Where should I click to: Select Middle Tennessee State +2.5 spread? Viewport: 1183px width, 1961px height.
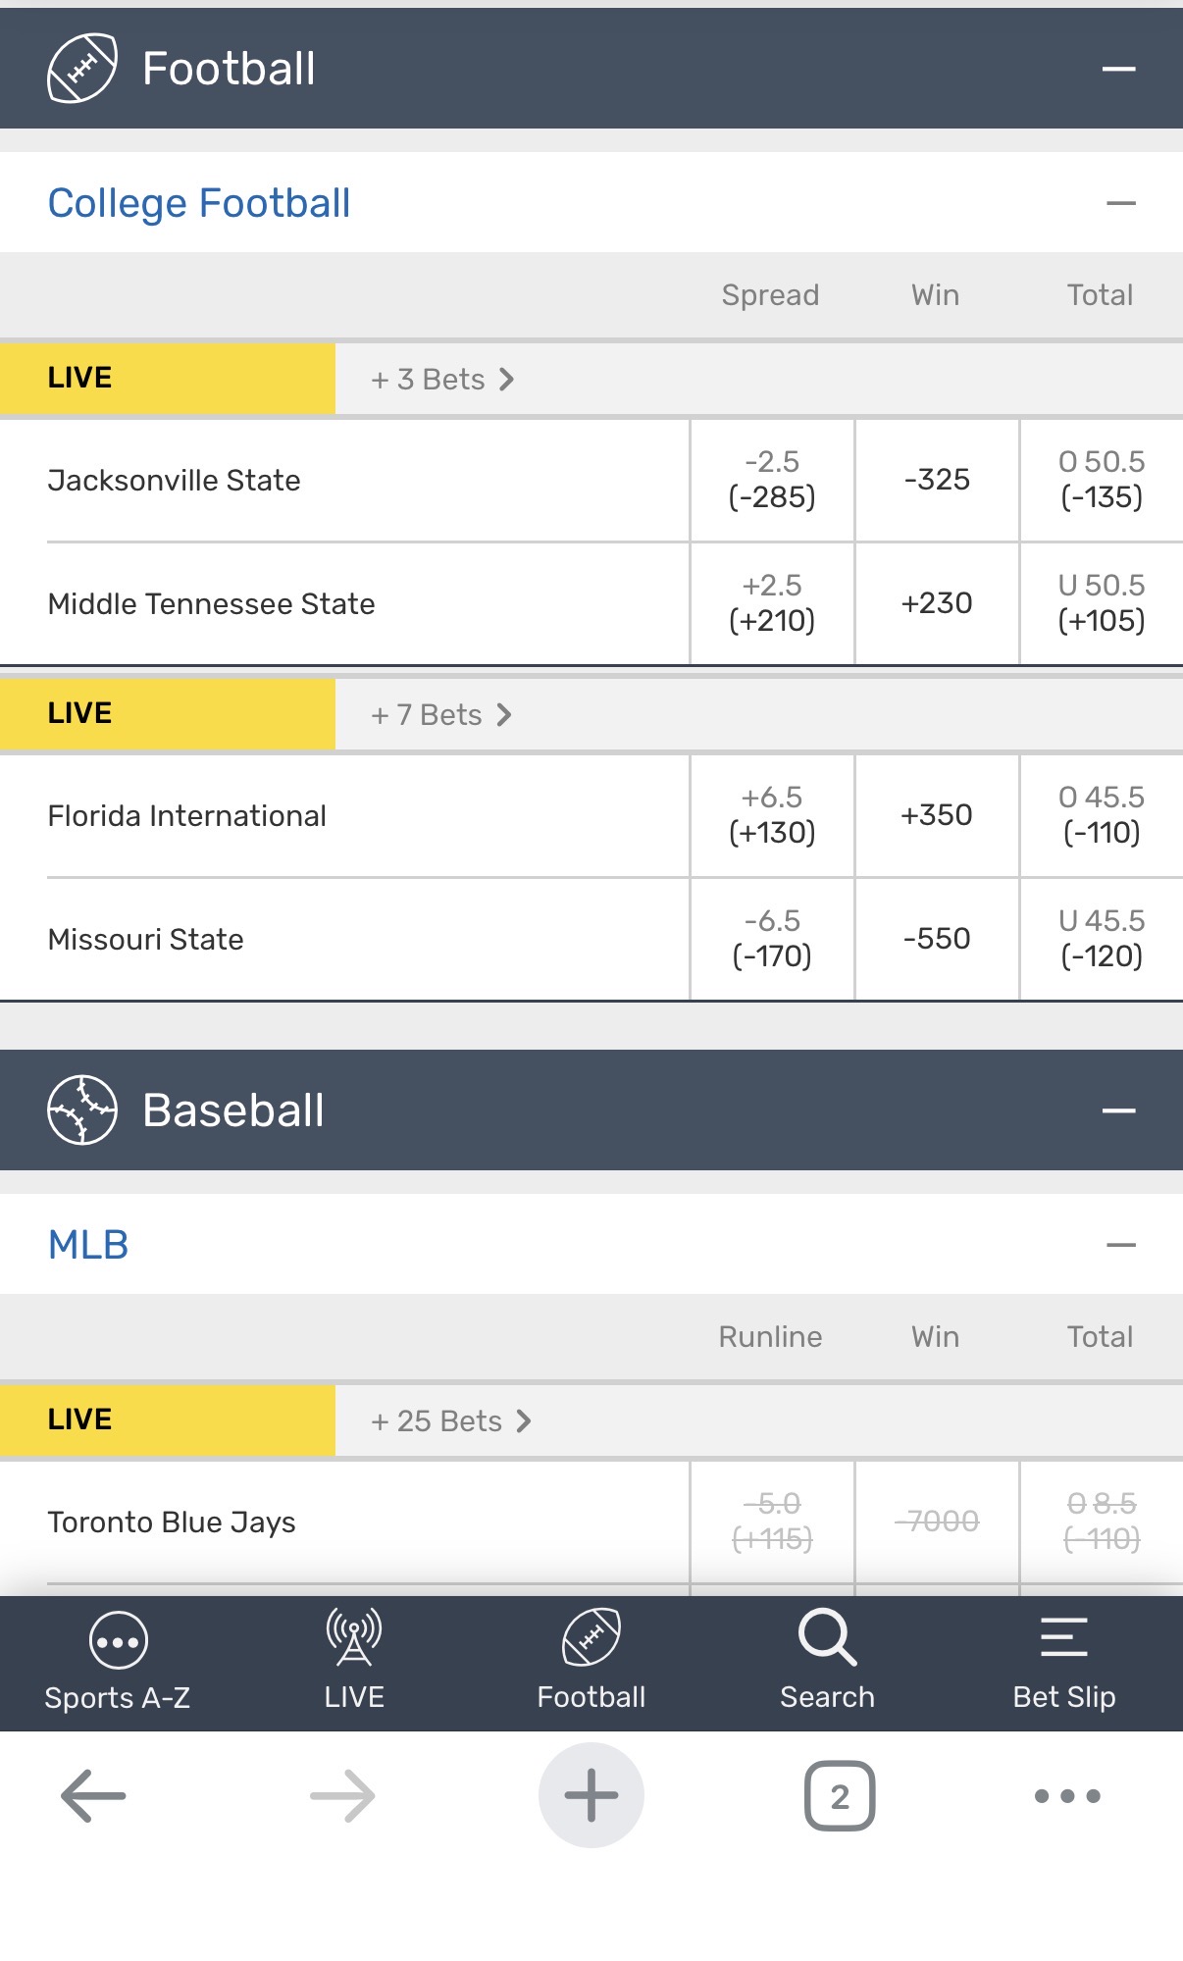pyautogui.click(x=772, y=603)
